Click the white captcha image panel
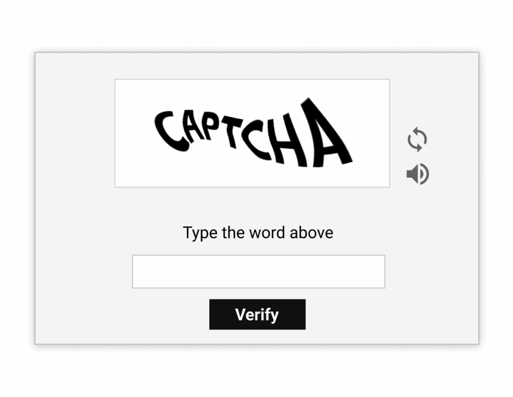The height and width of the screenshot is (397, 513). click(x=252, y=133)
